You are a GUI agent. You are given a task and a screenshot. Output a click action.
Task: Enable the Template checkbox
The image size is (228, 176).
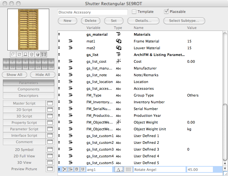coord(134,12)
